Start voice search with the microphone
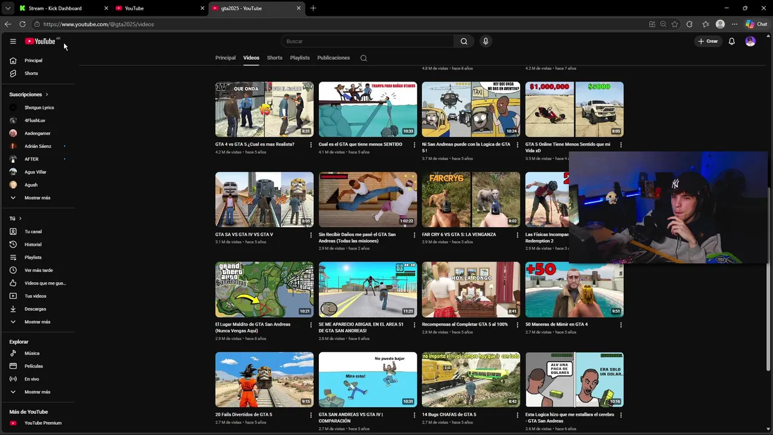The height and width of the screenshot is (435, 773). (x=486, y=41)
